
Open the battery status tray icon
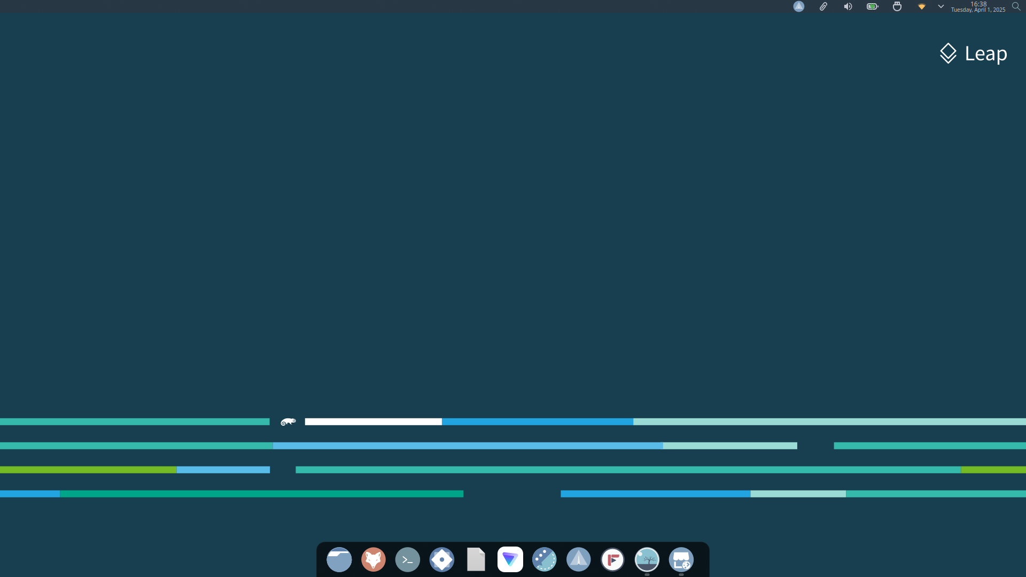[x=873, y=6]
